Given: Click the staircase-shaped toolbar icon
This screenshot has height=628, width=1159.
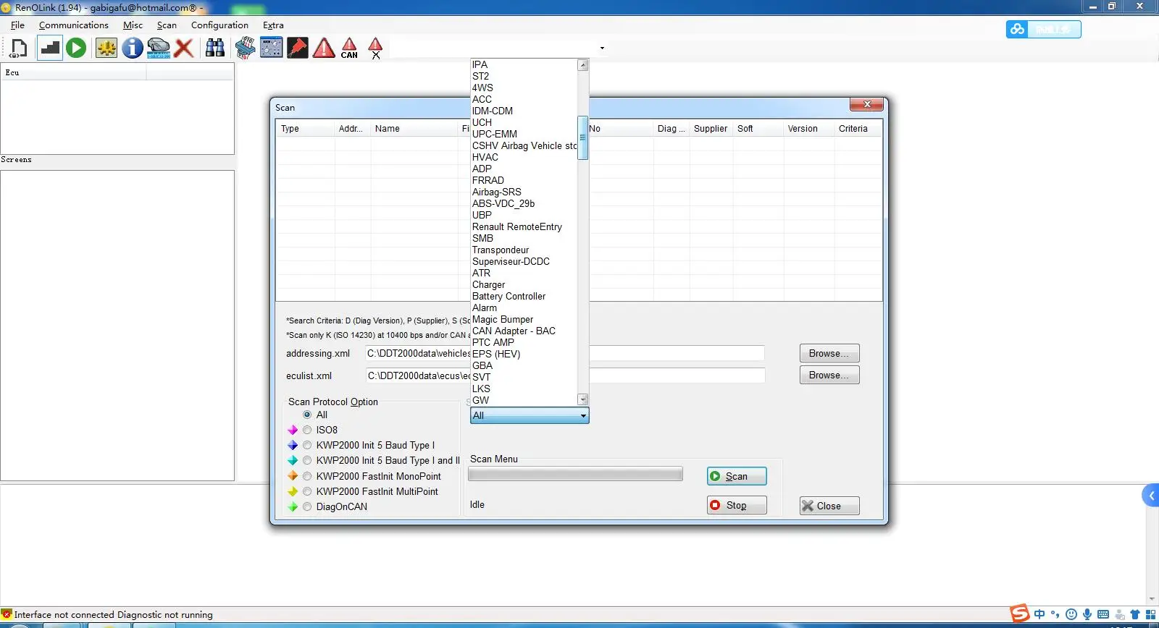Looking at the screenshot, I should click(49, 48).
